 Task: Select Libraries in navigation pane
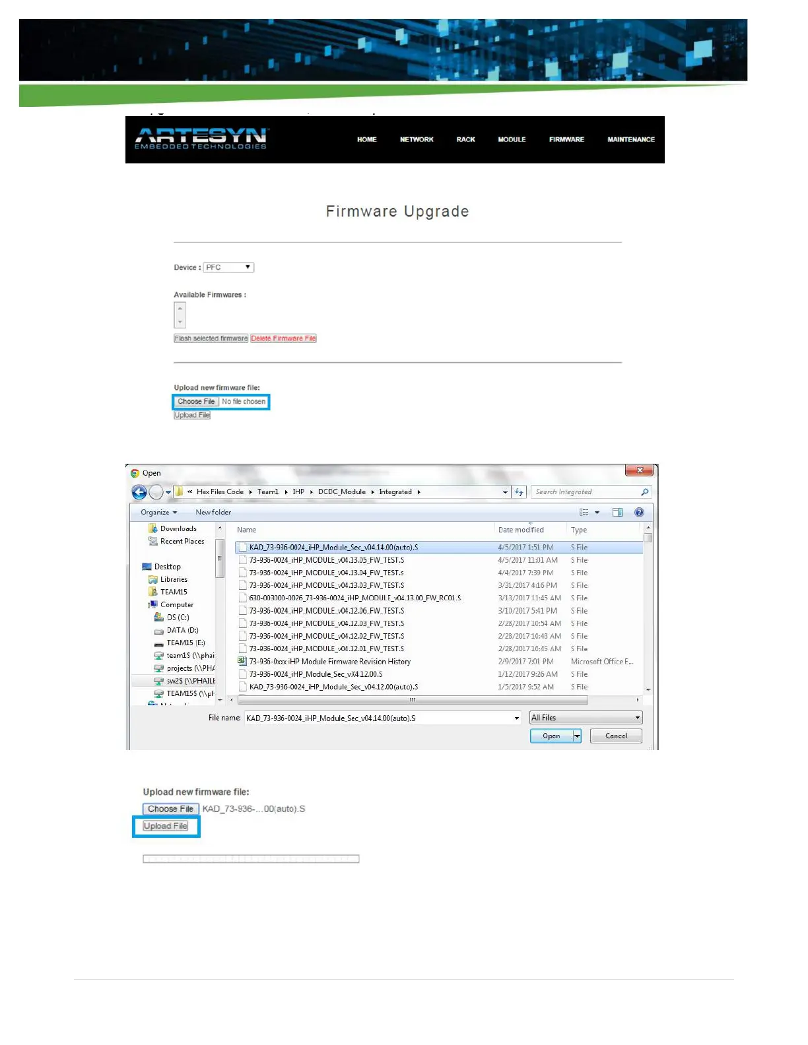click(x=168, y=579)
